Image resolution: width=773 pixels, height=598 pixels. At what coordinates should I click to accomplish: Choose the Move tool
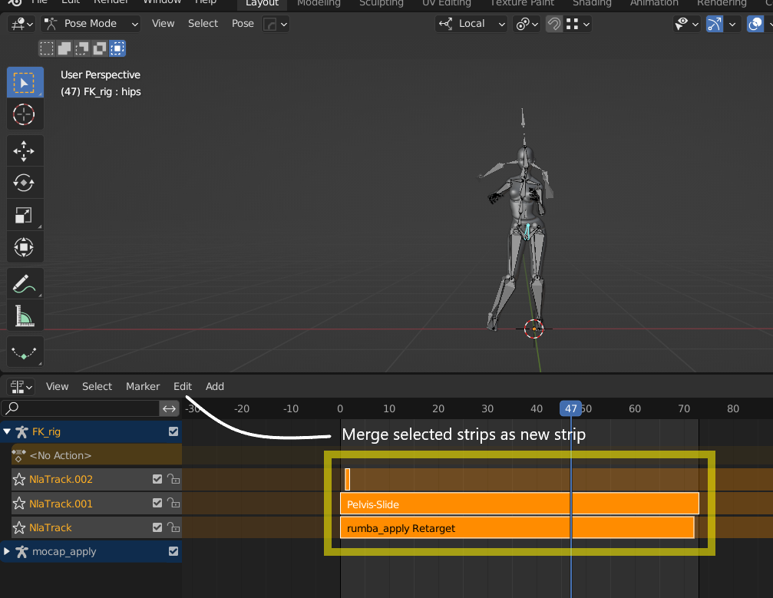point(25,151)
